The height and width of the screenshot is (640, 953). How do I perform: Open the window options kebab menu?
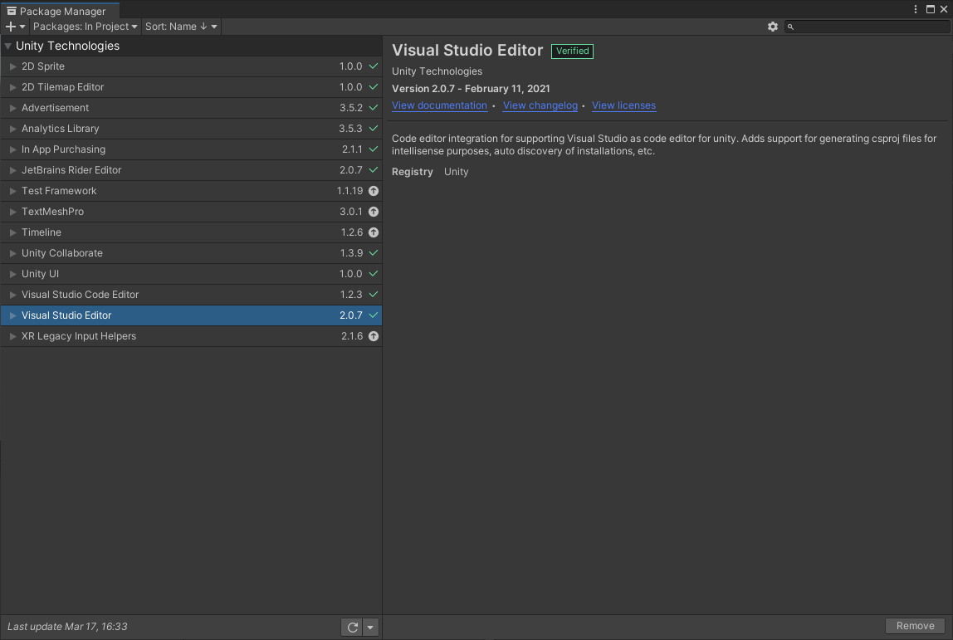click(916, 9)
